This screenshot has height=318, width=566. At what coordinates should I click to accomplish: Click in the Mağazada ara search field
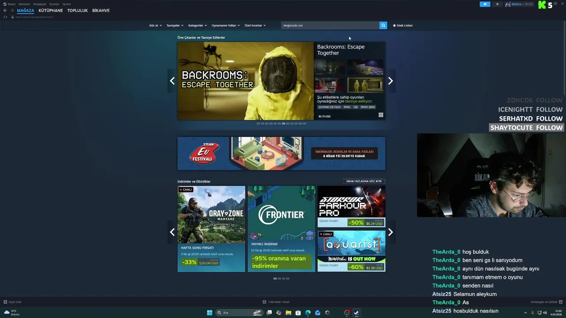[x=330, y=25]
